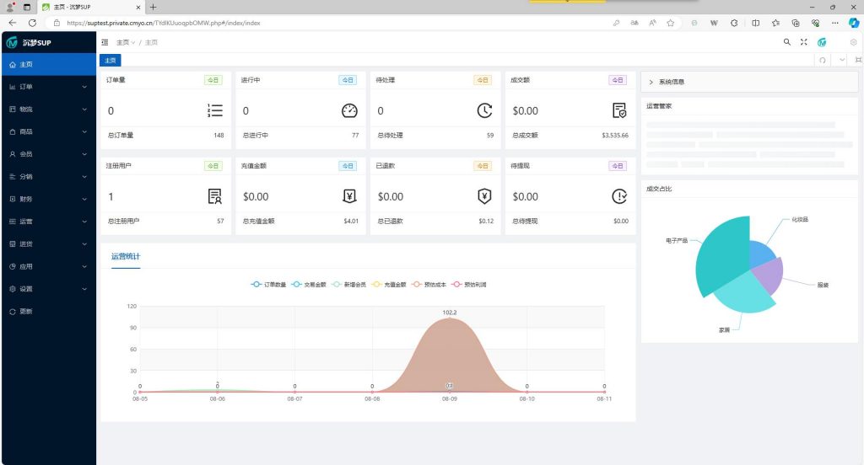The width and height of the screenshot is (864, 465).
Task: Open the search icon in the header
Action: point(787,42)
